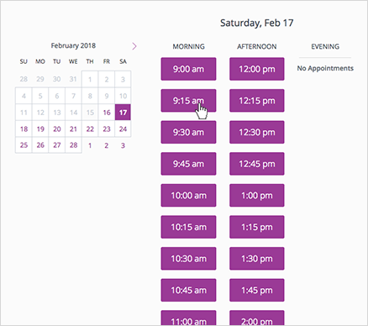The image size is (368, 326).
Task: Click greyed-out date 31 in the calendar
Action: 73,79
